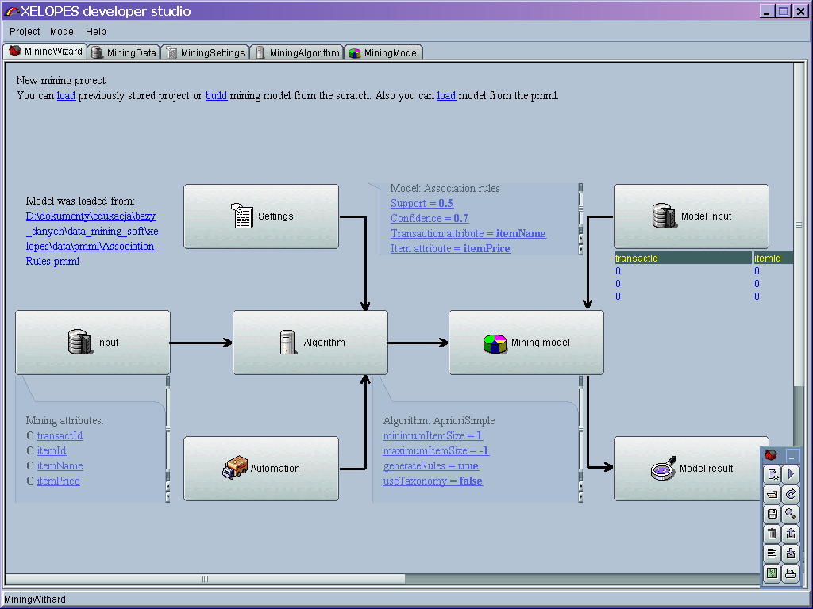
Task: Open the Model menu
Action: 63,32
